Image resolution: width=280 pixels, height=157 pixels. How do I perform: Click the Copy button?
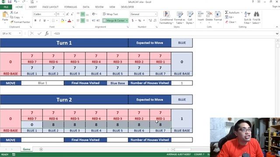point(15,17)
